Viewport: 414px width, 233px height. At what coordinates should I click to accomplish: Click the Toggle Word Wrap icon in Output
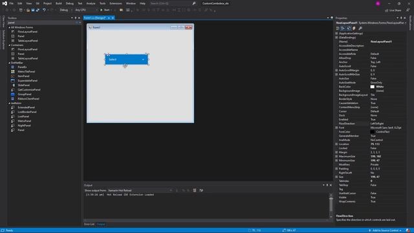pos(201,190)
